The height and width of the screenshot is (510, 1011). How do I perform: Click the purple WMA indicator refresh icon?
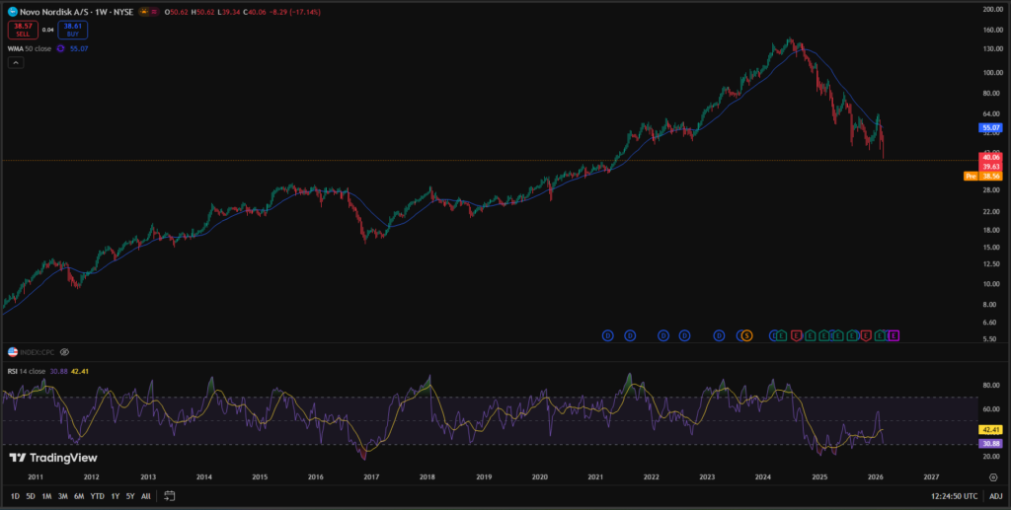click(x=60, y=49)
